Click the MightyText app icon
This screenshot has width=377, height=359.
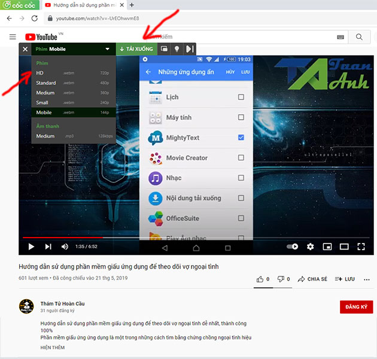point(156,138)
